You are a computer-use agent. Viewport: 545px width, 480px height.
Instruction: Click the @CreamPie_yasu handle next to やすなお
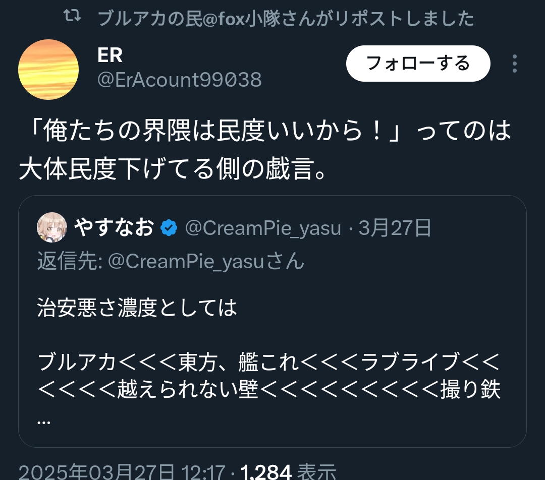pos(263,229)
